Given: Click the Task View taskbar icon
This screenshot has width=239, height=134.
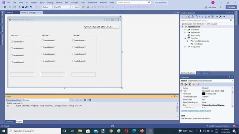Looking at the screenshot, I should coord(72,131).
